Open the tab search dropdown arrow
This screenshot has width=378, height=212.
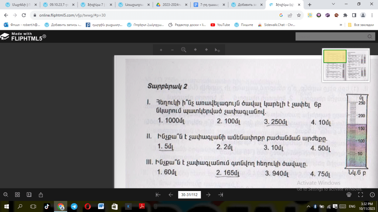click(333, 4)
